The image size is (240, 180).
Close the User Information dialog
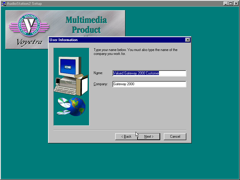pos(187,40)
